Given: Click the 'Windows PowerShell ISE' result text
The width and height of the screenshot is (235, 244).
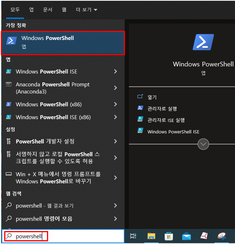Looking at the screenshot, I should tap(46, 72).
